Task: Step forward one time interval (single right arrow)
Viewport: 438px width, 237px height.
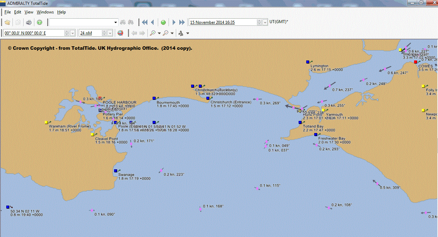Action: click(174, 22)
